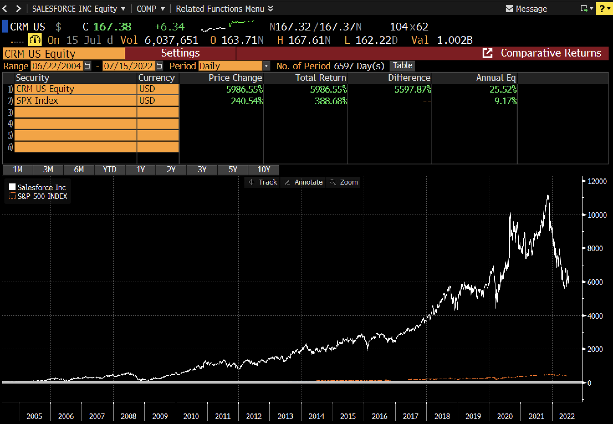Click the empty security field in row 4
This screenshot has width=613, height=424.
pyautogui.click(x=75, y=124)
